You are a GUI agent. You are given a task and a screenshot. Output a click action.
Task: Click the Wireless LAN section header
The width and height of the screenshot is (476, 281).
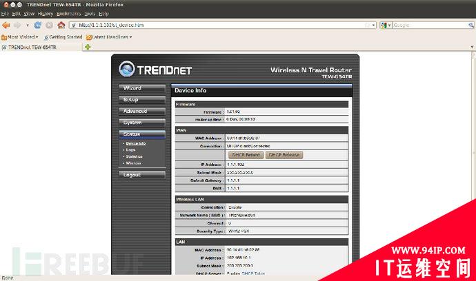[x=261, y=199]
